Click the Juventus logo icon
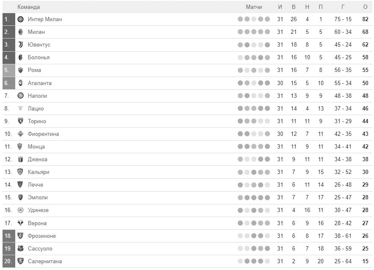This screenshot has height=270, width=374. click(x=20, y=44)
